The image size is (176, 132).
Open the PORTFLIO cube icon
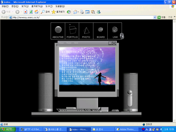72,30
